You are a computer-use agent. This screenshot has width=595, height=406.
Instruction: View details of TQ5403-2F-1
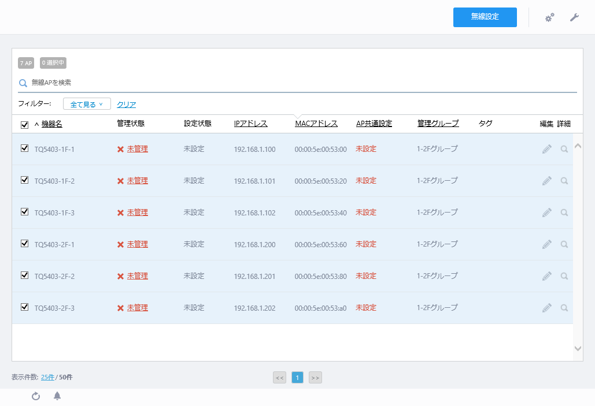pos(564,244)
